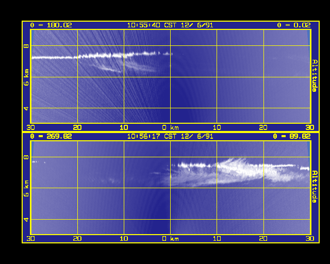This screenshot has height=264, width=330.
Task: Click the θ = 269.82 angle label
Action: pyautogui.click(x=51, y=136)
